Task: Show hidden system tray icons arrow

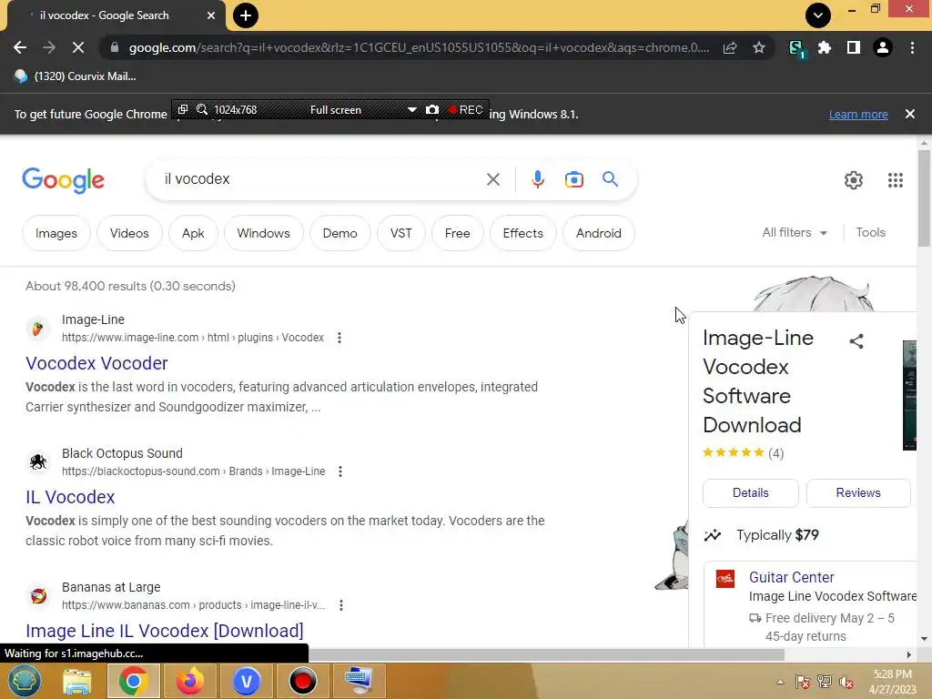Action: 780,682
